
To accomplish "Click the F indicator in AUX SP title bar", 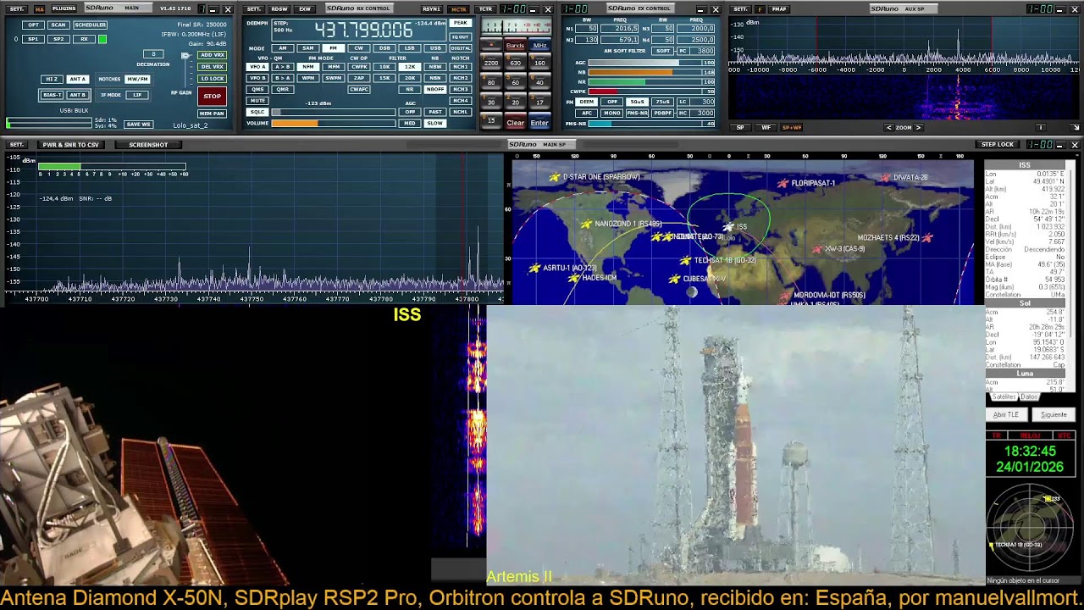I will (x=760, y=9).
